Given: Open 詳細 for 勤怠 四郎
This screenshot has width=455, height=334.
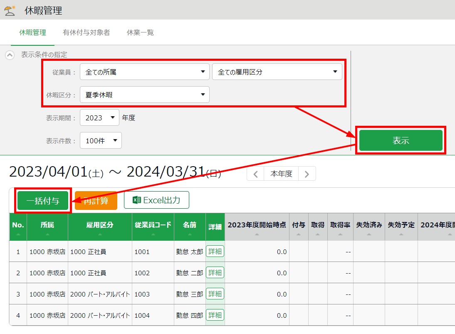Looking at the screenshot, I should click(x=215, y=315).
